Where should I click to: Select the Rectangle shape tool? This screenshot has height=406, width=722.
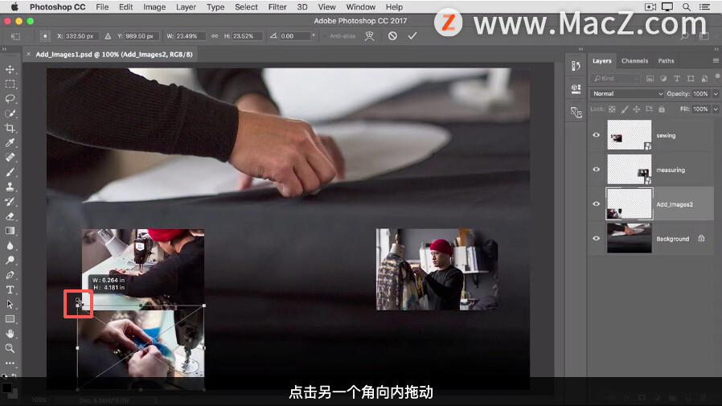tap(10, 319)
